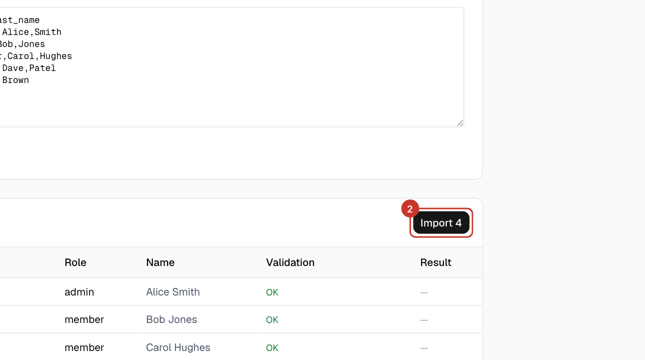Click the OK status for Carol Hughes
645x360 pixels.
point(272,348)
